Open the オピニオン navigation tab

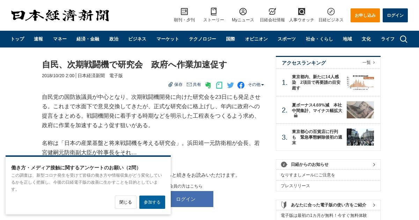256,39
